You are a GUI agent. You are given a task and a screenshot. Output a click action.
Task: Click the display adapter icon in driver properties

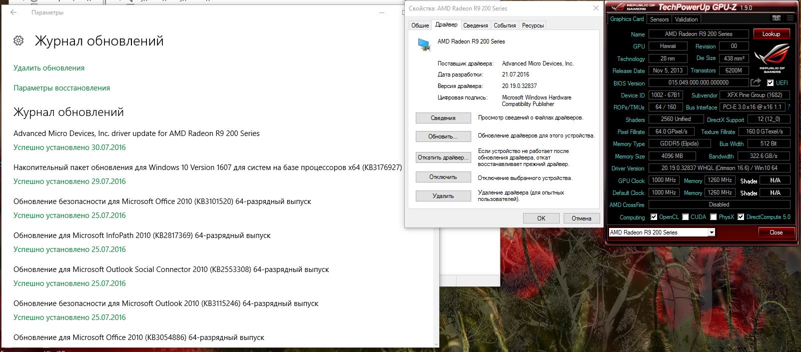424,44
